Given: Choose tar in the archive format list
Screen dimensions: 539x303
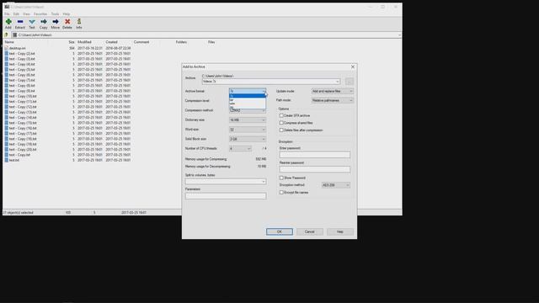Looking at the screenshot, I should click(x=248, y=100).
